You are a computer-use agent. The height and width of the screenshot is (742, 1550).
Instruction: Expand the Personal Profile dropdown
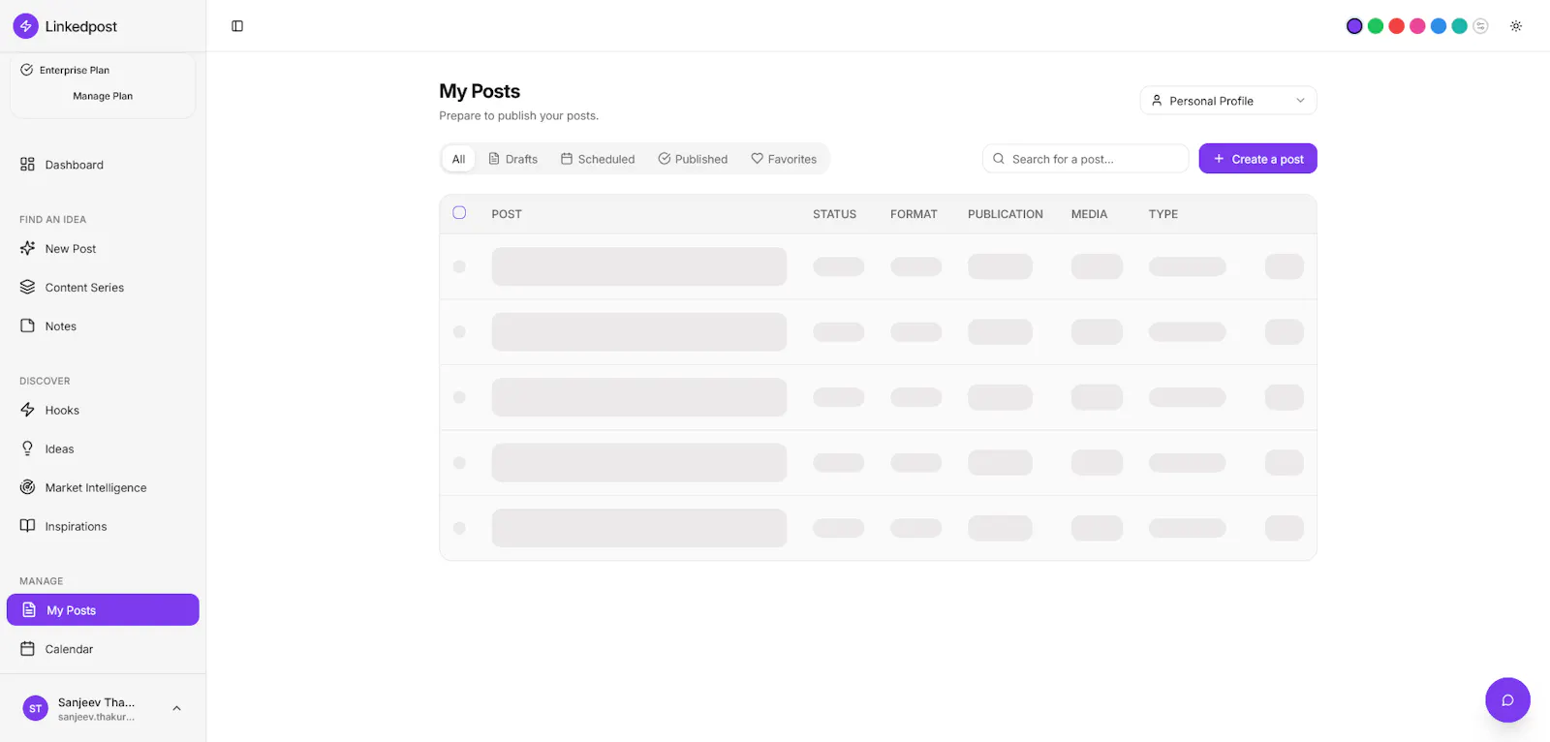[x=1228, y=101]
